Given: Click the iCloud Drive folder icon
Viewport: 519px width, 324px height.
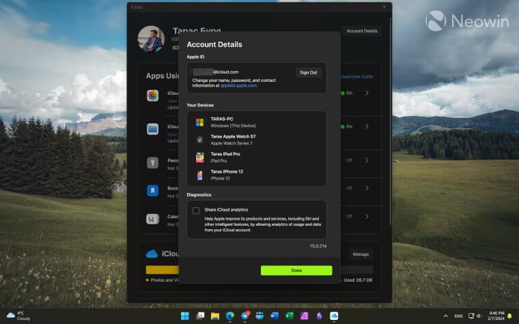Looking at the screenshot, I should 152,129.
